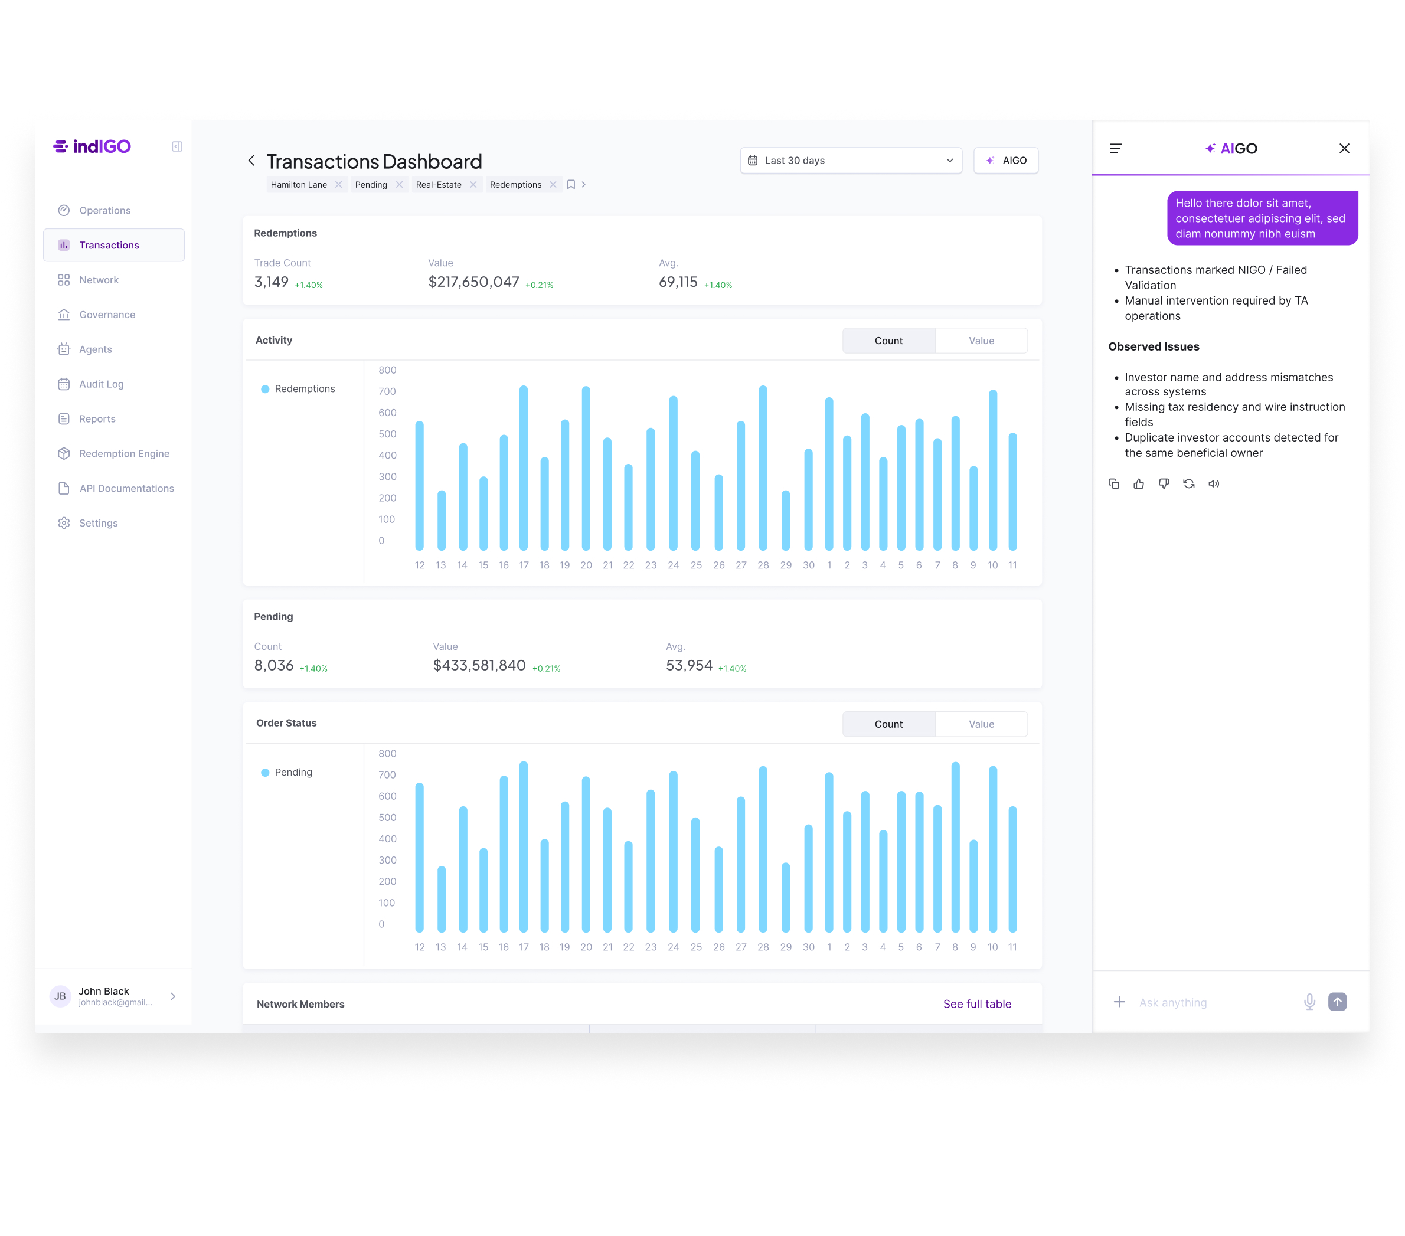The height and width of the screenshot is (1236, 1405).
Task: Click See full table link
Action: coord(977,1005)
